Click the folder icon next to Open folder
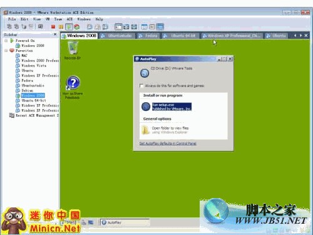 (x=145, y=130)
